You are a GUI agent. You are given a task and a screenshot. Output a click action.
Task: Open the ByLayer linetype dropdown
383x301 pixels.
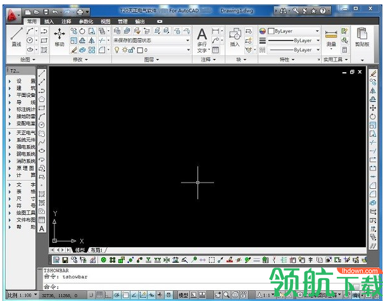pos(294,50)
